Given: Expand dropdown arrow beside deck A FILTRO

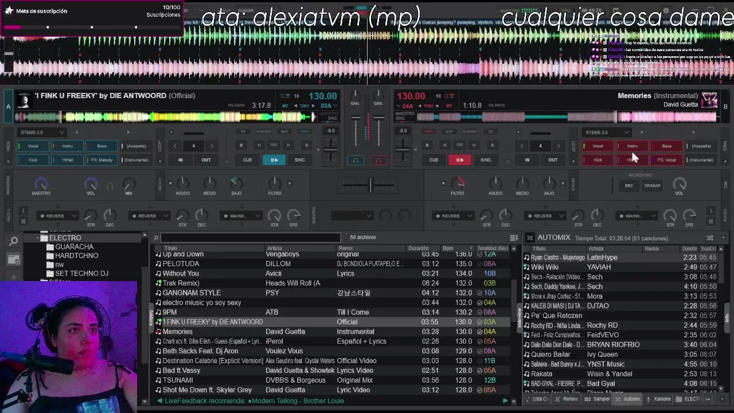Looking at the screenshot, I should pos(290,184).
